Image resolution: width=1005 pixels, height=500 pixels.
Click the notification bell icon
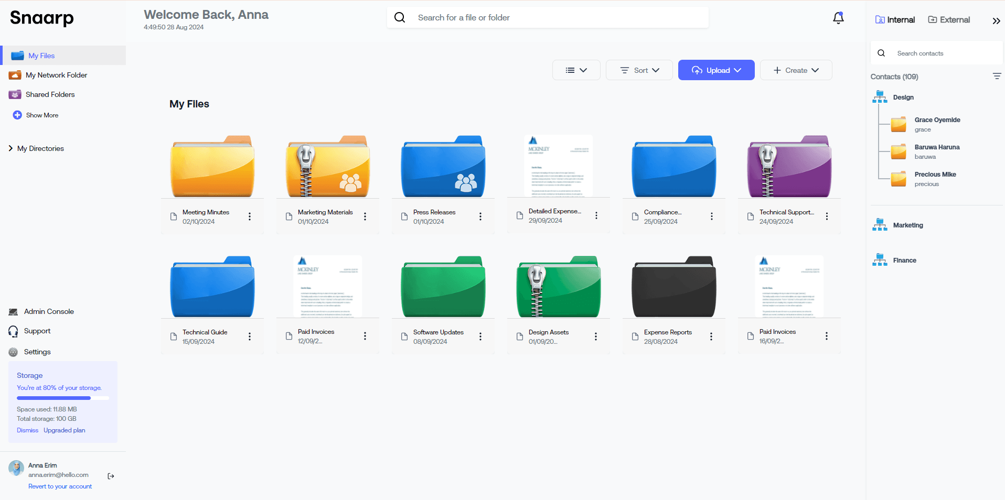click(x=838, y=18)
